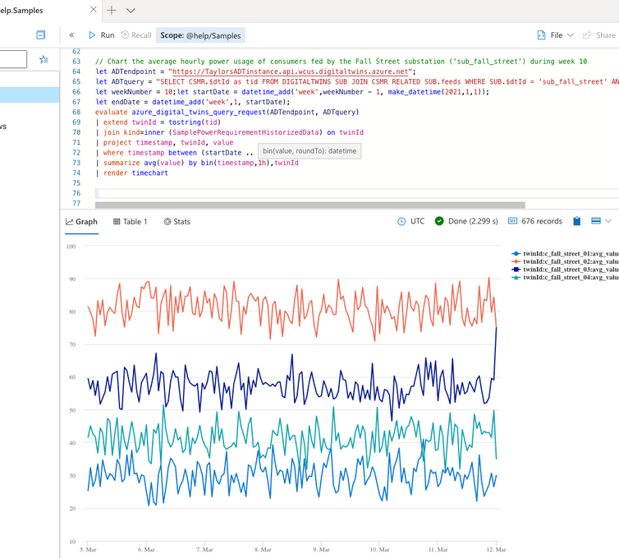Change the UTC timezone setting

410,222
